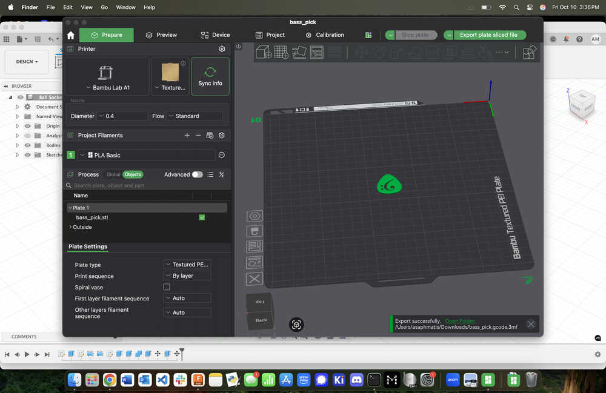Image resolution: width=606 pixels, height=393 pixels.
Task: Toggle the Advanced process settings switch
Action: (x=197, y=174)
